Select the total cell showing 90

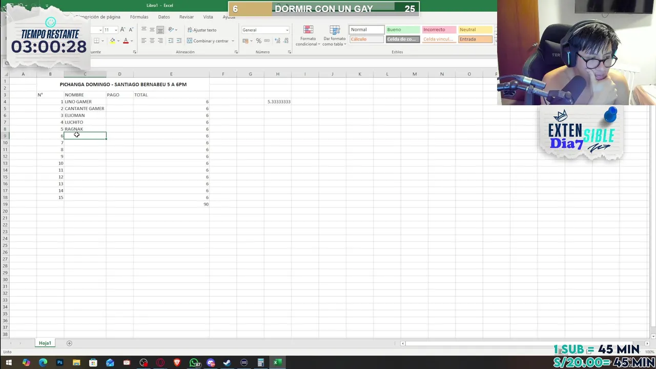pyautogui.click(x=171, y=204)
